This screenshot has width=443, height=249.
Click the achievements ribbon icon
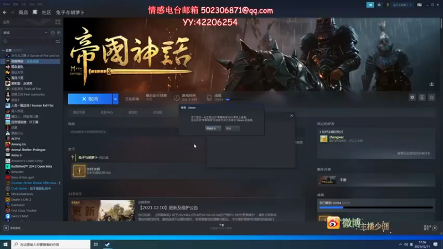[209, 98]
